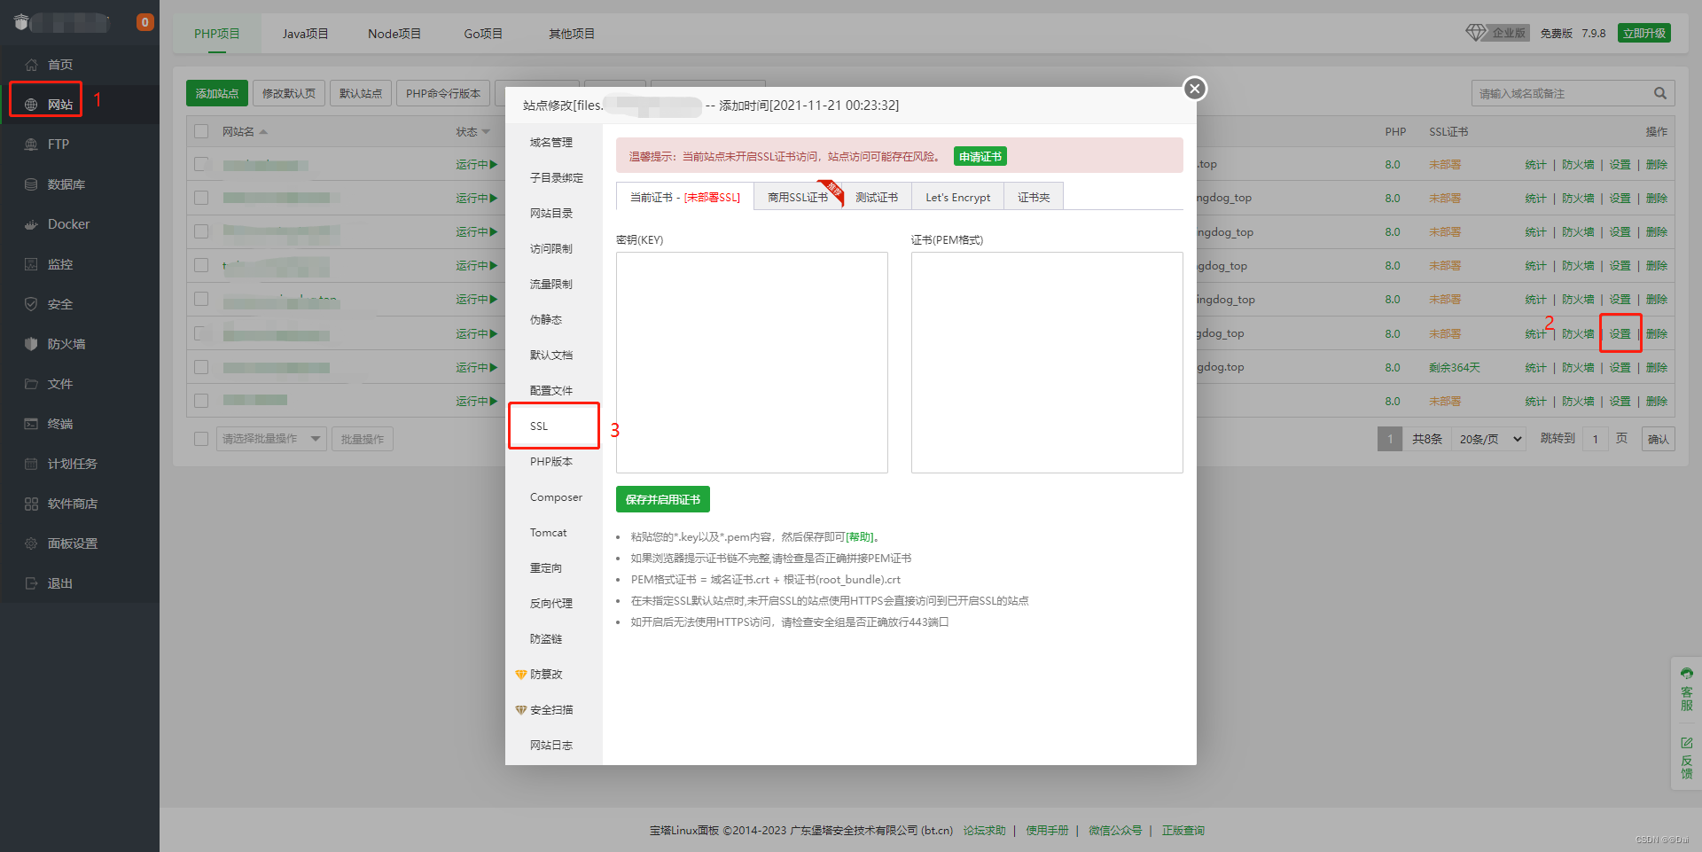Viewport: 1702px width, 852px height.
Task: Click the 企业版 diamond icon
Action: 1475,33
